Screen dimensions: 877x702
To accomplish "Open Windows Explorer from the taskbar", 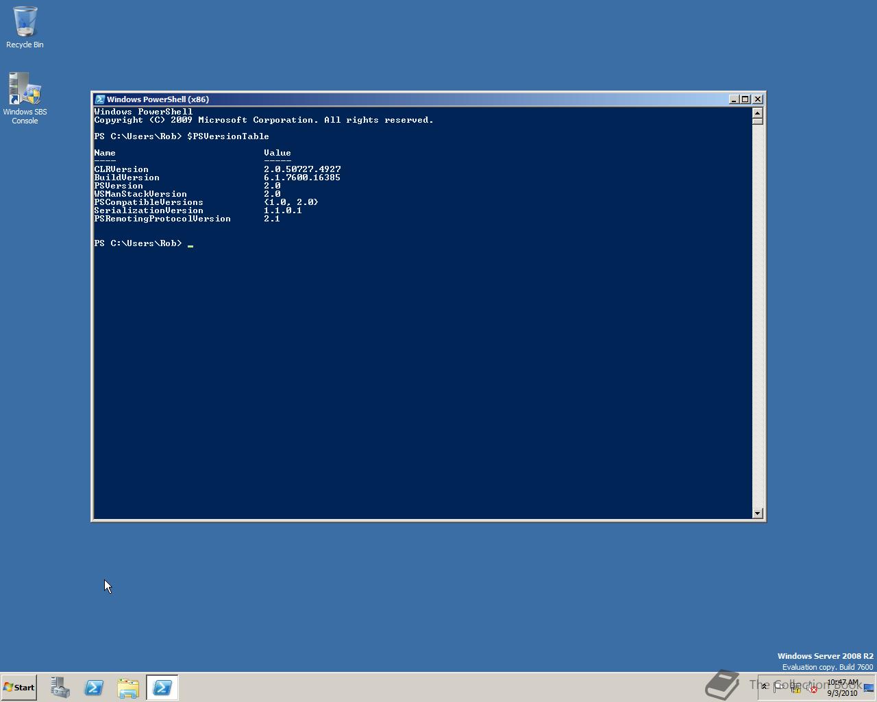I will tap(128, 688).
